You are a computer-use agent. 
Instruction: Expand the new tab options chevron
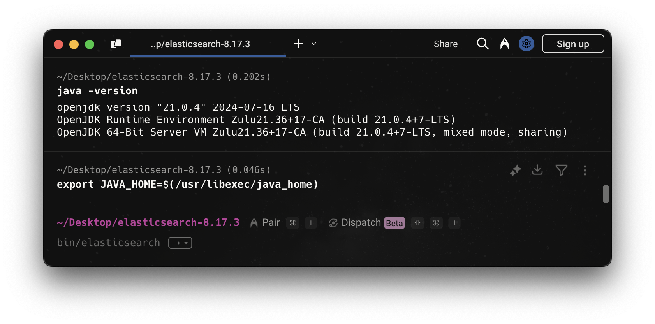pos(314,44)
